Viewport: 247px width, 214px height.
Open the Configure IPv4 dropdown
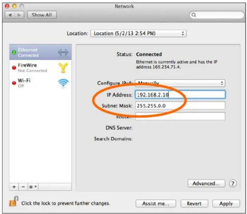(x=180, y=83)
